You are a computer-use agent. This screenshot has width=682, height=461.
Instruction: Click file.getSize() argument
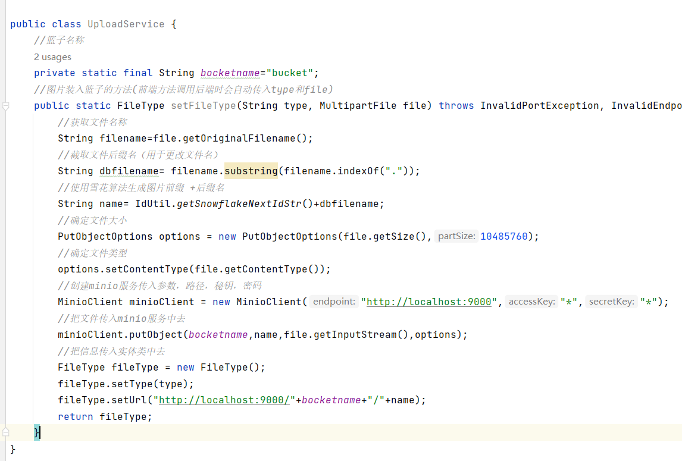point(385,236)
